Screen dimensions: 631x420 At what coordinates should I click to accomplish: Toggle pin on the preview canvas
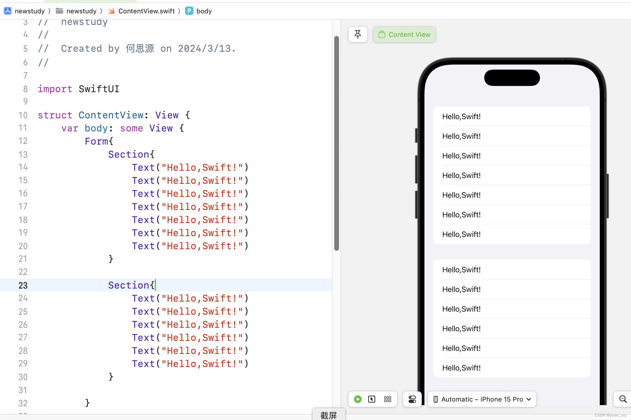pos(357,34)
